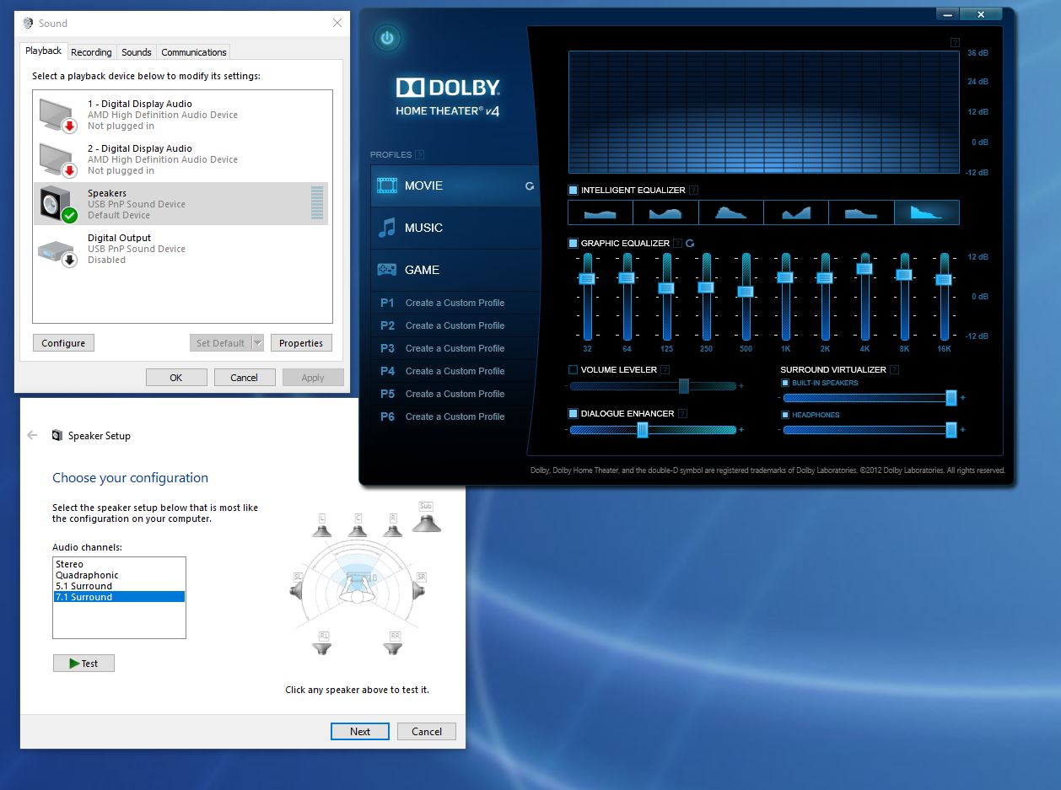Toggle the Graphic Equalizer checkbox

click(574, 243)
